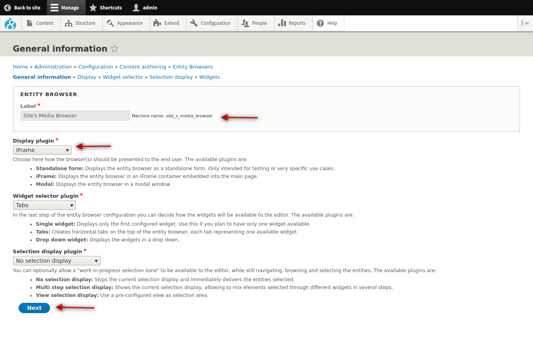Collapse toolbar using the right-edge orientation icon
533x345 pixels.
coord(525,23)
